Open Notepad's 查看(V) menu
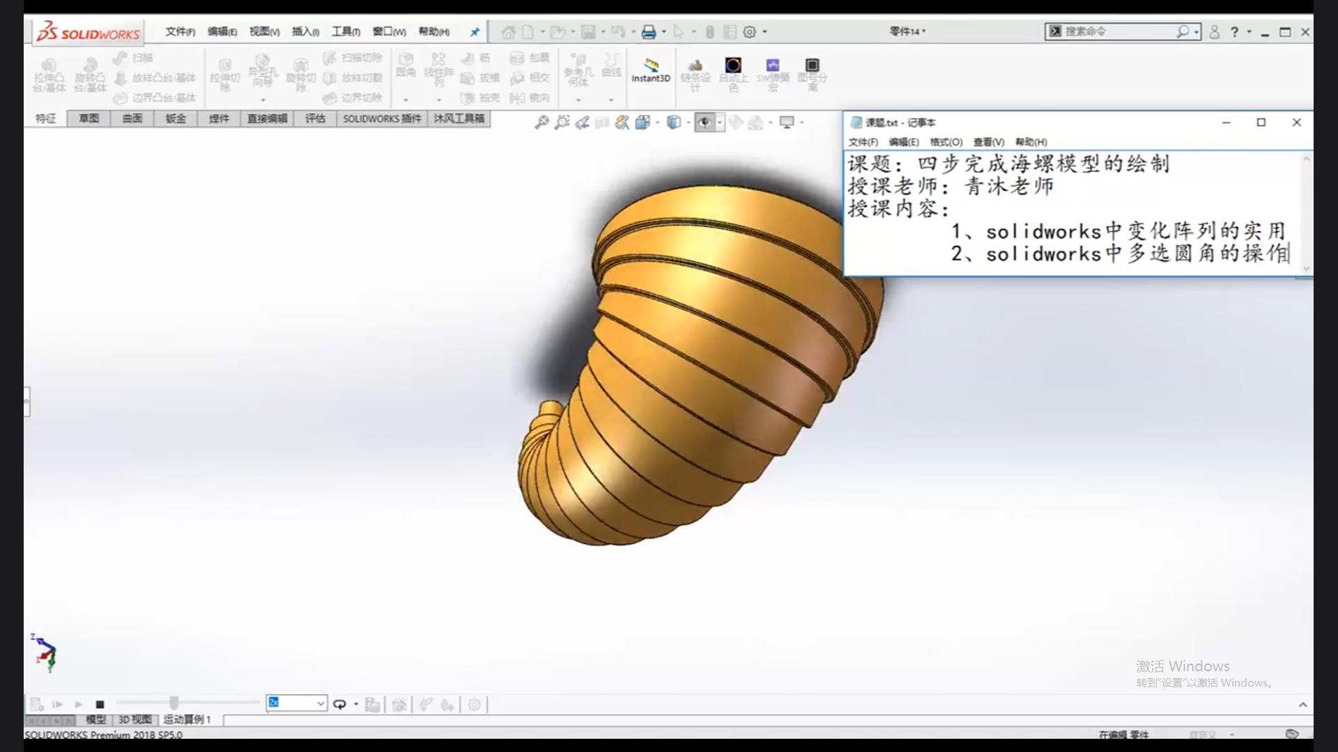Screen dimensions: 1338x752 988,142
